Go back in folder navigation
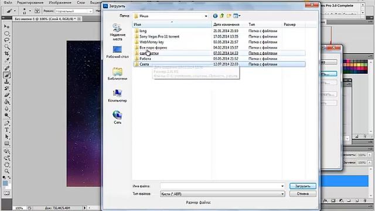This screenshot has width=375, height=211. (x=215, y=16)
